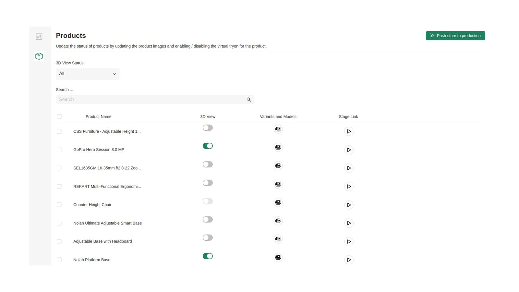Click the dropdown chevron showing All
The width and height of the screenshot is (519, 292).
coord(115,74)
